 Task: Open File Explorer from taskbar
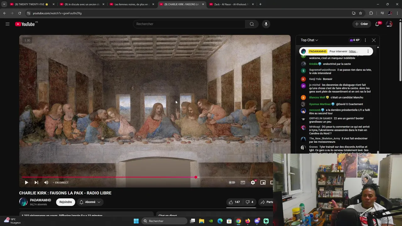click(x=202, y=221)
